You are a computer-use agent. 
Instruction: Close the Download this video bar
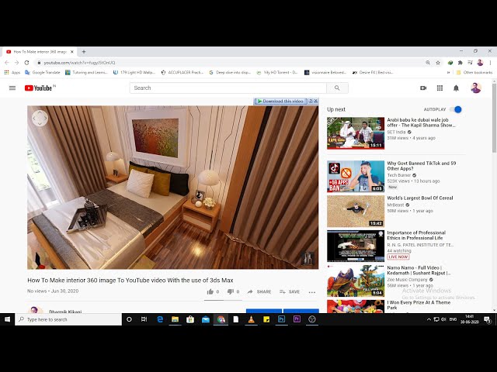tap(316, 101)
